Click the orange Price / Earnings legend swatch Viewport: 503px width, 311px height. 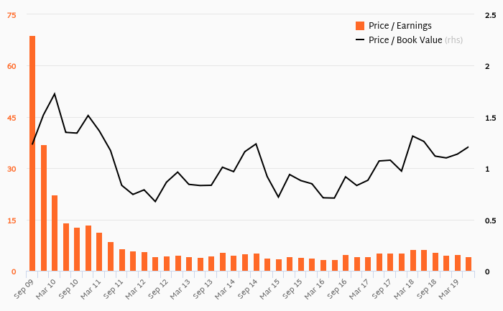click(x=361, y=26)
